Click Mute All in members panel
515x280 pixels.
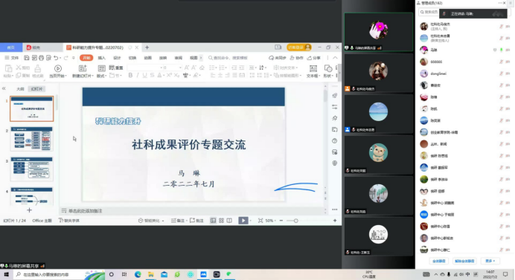click(x=439, y=261)
